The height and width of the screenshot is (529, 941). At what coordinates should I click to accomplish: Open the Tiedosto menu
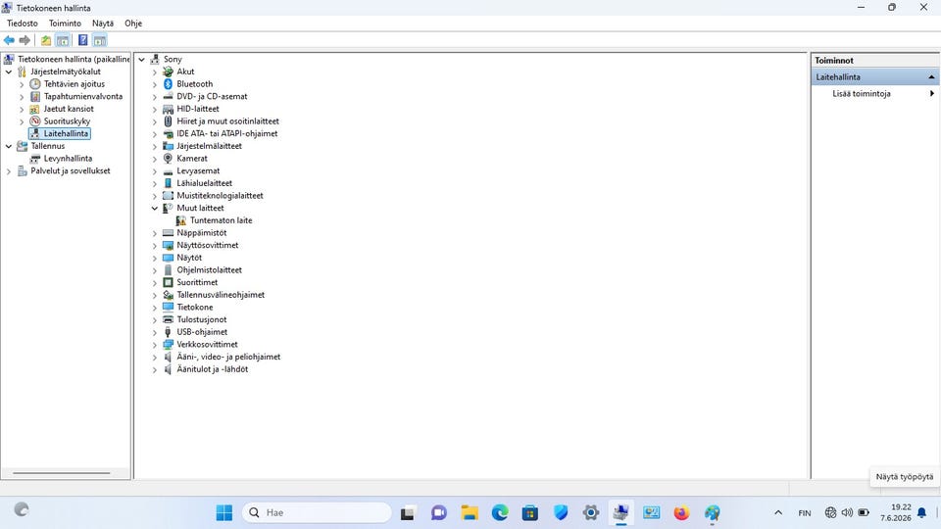pyautogui.click(x=23, y=24)
